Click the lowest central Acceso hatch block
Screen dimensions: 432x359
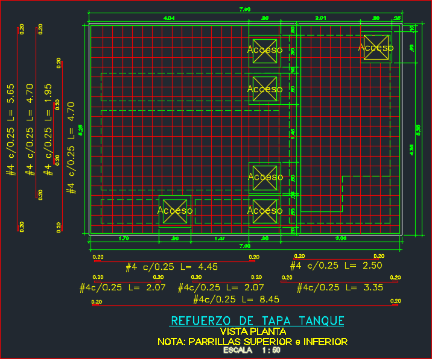[x=265, y=211]
